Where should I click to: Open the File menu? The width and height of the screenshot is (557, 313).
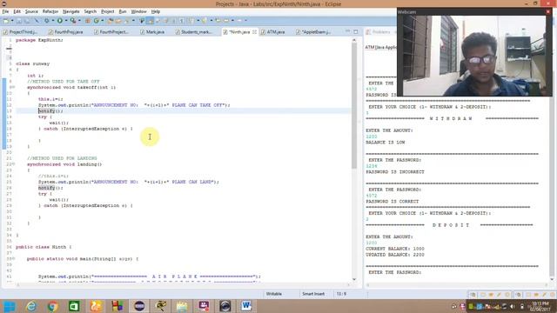5,11
